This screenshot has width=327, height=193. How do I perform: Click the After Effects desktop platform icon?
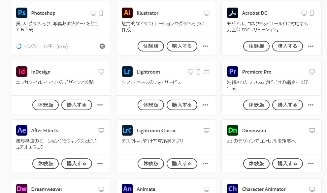pos(101,130)
